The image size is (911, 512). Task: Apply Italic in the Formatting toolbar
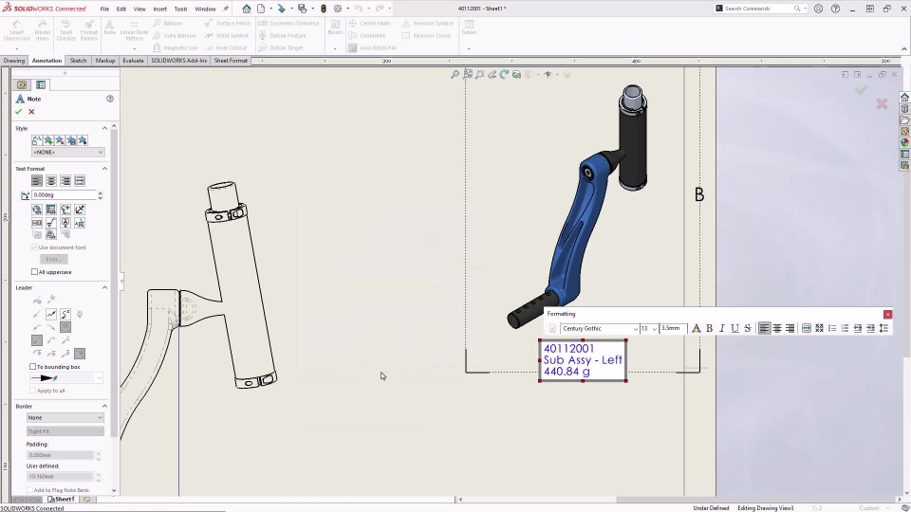(x=721, y=328)
